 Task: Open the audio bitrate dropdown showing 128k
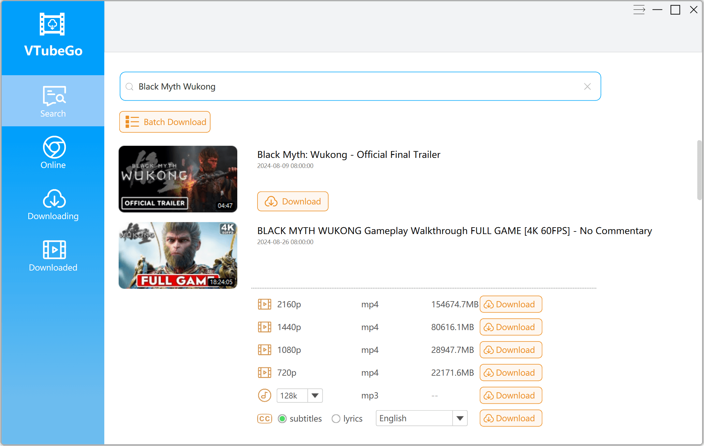pyautogui.click(x=314, y=395)
